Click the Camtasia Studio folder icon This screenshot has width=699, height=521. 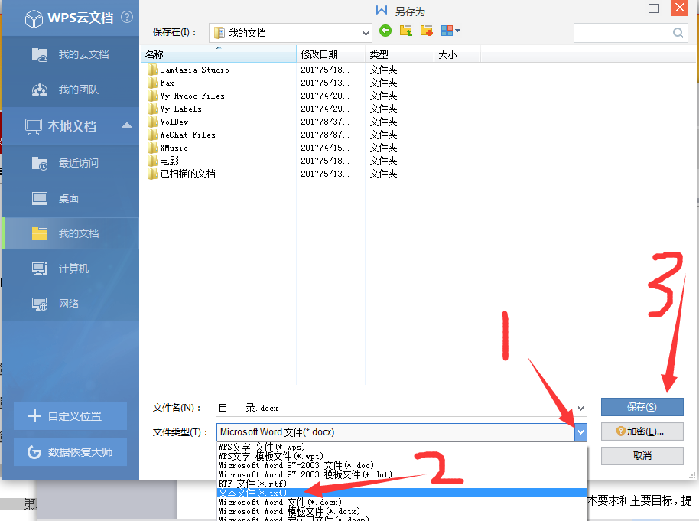[152, 70]
